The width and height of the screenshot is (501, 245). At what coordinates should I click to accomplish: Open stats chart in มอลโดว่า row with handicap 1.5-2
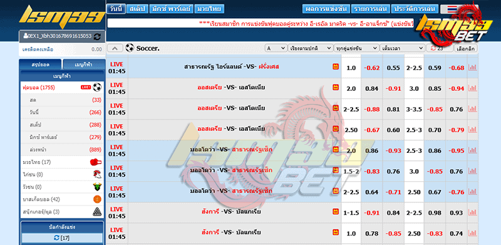pyautogui.click(x=472, y=172)
